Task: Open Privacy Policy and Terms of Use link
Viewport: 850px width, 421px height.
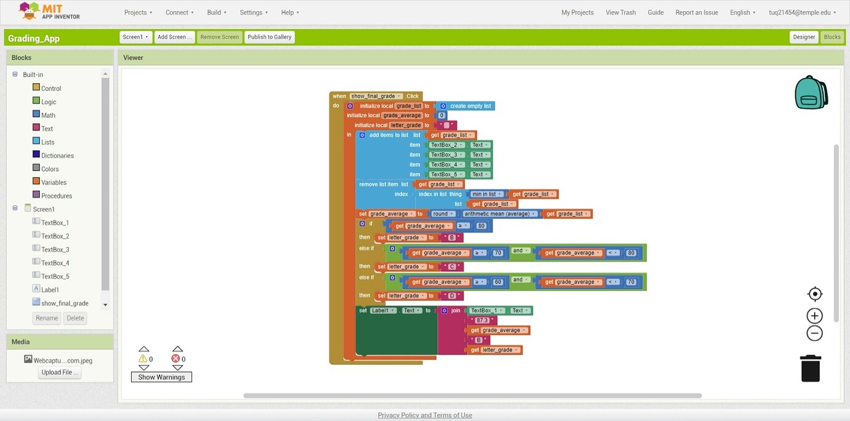Action: pos(425,415)
